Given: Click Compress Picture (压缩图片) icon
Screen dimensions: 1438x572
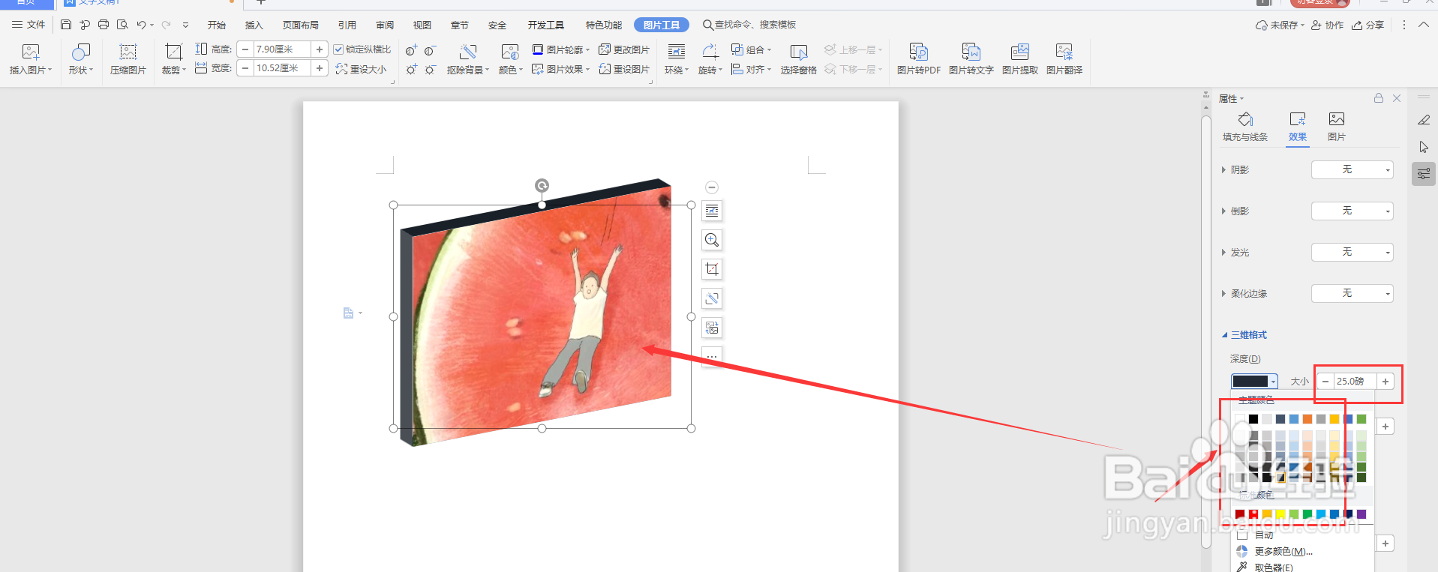Looking at the screenshot, I should pos(128,52).
